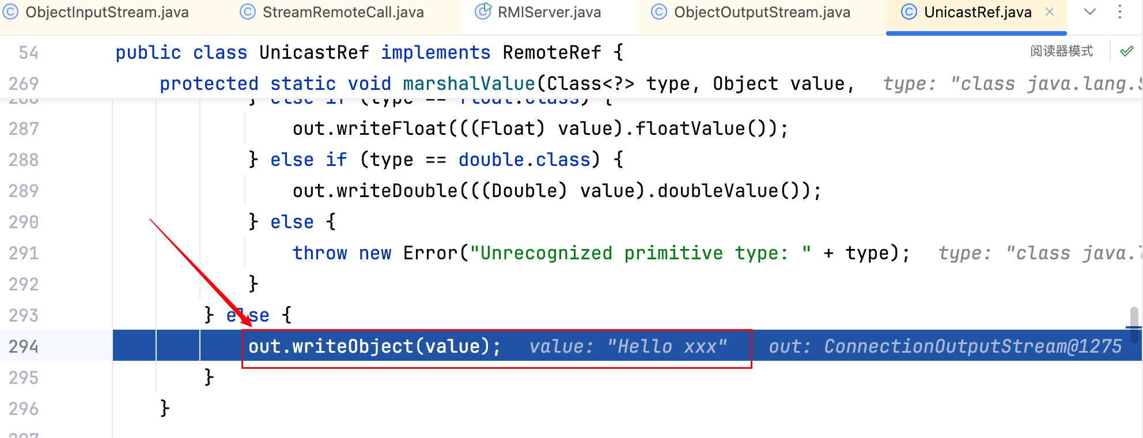Switch to the ObjectOutputStream.java tab

(x=762, y=13)
